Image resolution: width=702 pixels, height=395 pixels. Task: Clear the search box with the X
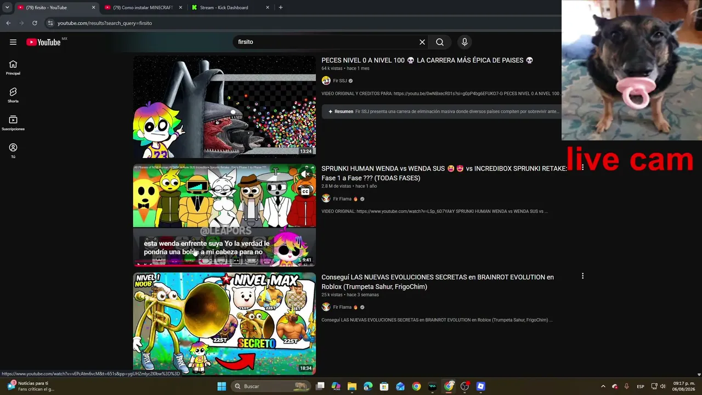[x=422, y=42]
